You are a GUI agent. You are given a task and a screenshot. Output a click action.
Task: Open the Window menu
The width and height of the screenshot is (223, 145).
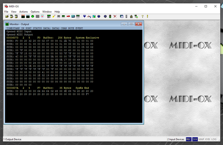point(47,12)
